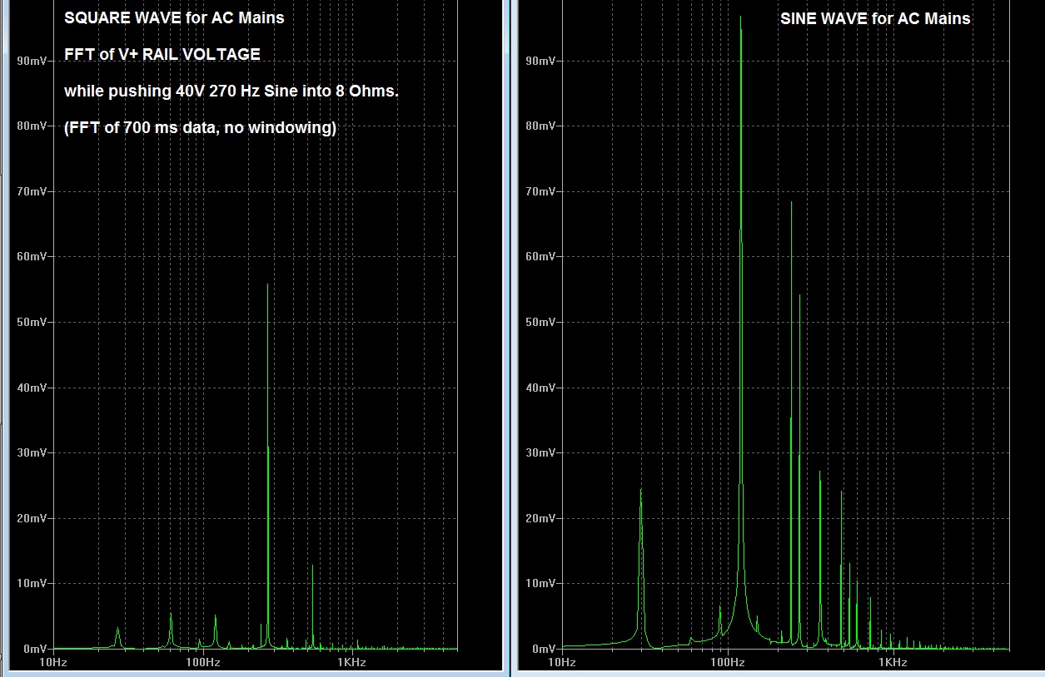This screenshot has width=1045, height=677.
Task: Click 100Hz frequency label in SQUARE WAVE plot
Action: [x=203, y=663]
